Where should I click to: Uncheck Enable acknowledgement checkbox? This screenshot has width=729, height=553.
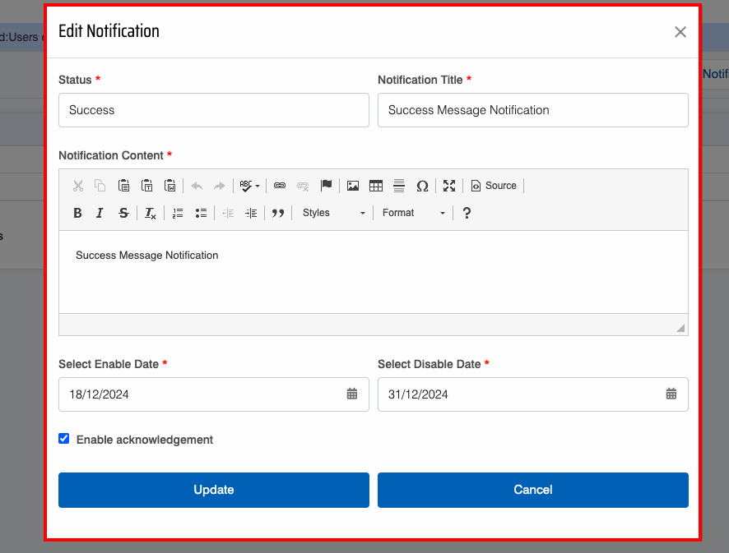click(x=64, y=439)
